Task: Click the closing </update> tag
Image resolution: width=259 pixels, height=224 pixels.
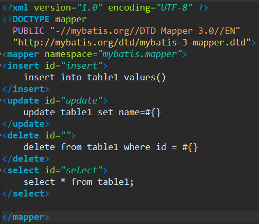Action: point(26,124)
